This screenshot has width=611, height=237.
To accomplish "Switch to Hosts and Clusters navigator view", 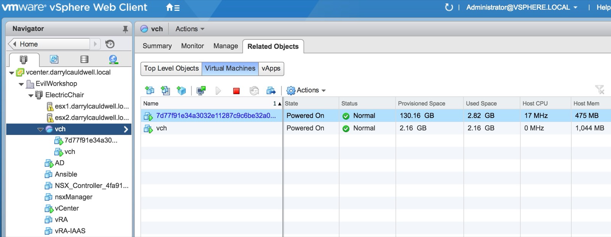I will [x=24, y=59].
